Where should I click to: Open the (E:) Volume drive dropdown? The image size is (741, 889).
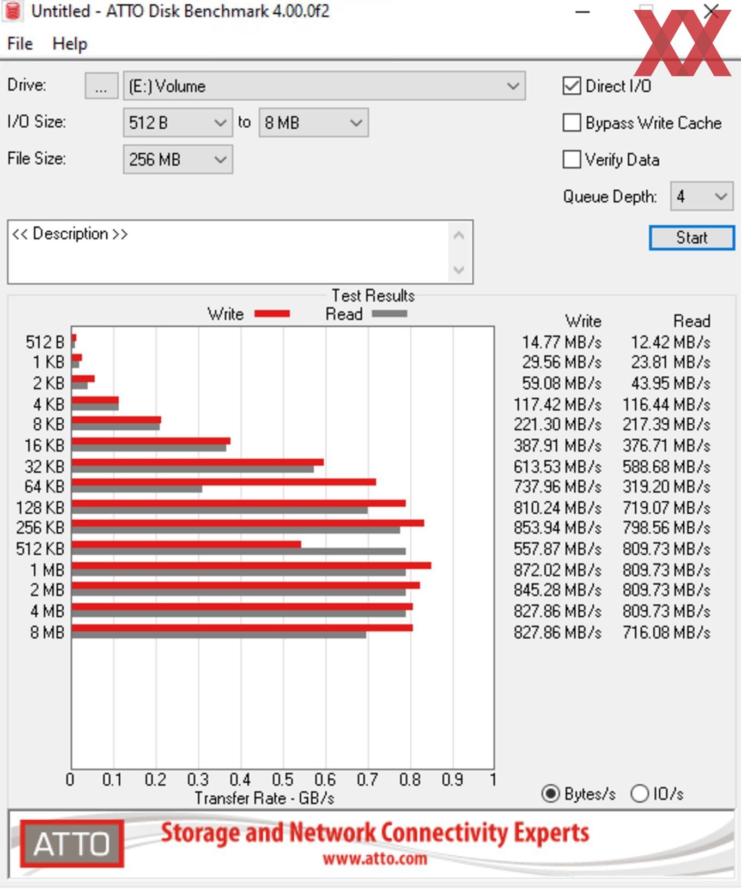tap(324, 86)
